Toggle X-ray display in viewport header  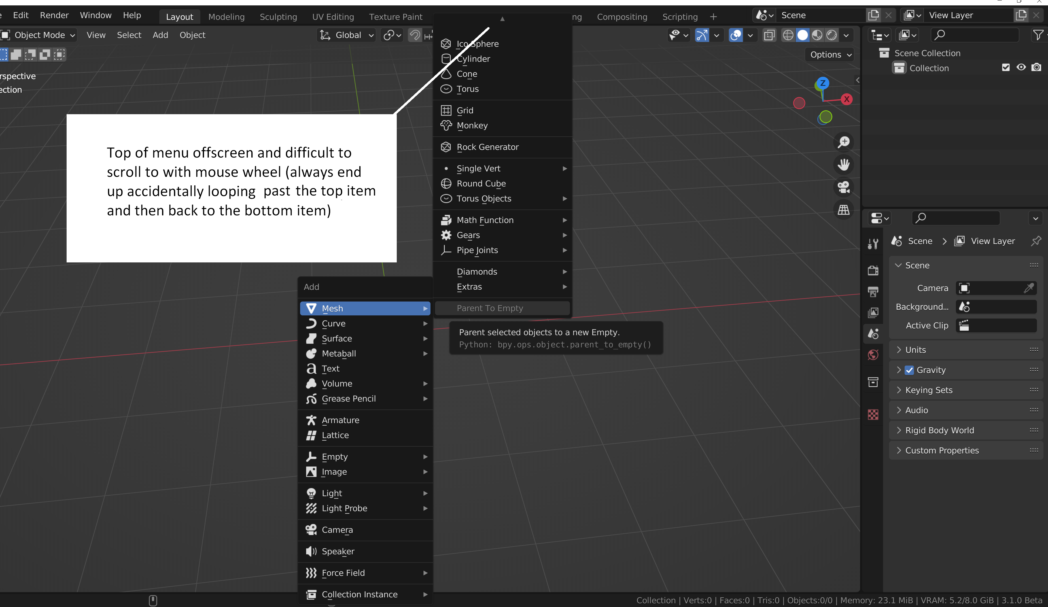coord(769,35)
